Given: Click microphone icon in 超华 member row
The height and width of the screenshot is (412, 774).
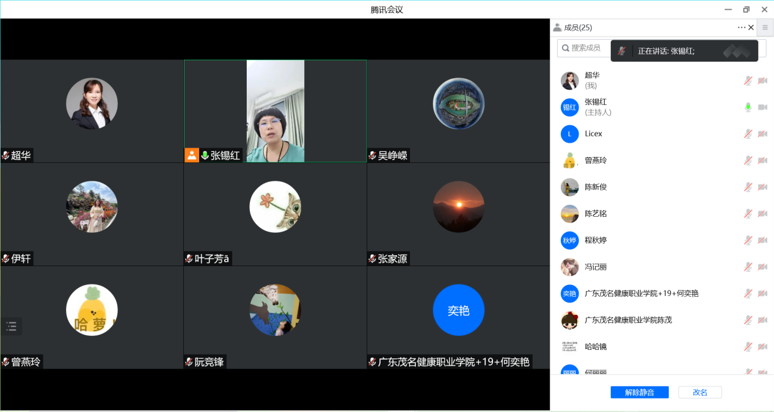Looking at the screenshot, I should [x=748, y=81].
